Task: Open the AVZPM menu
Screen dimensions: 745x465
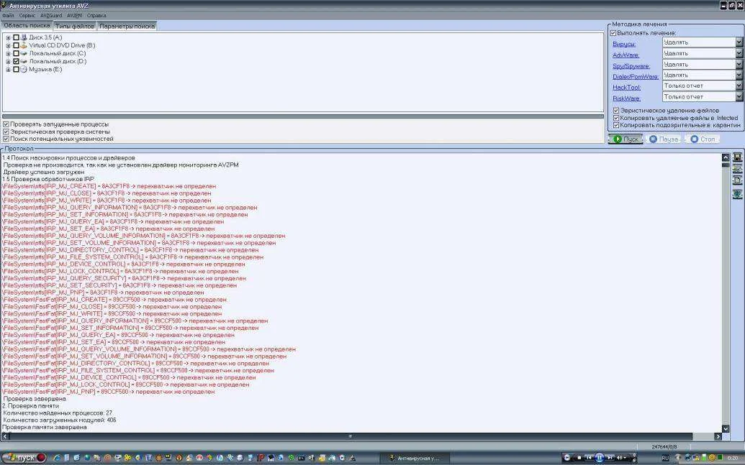Action: (74, 16)
